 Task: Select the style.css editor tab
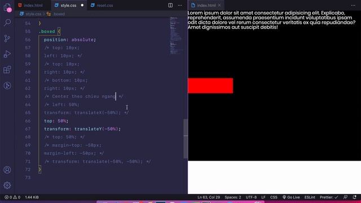click(x=68, y=5)
